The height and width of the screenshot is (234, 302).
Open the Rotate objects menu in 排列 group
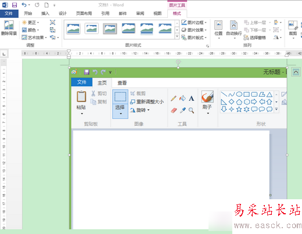278,37
